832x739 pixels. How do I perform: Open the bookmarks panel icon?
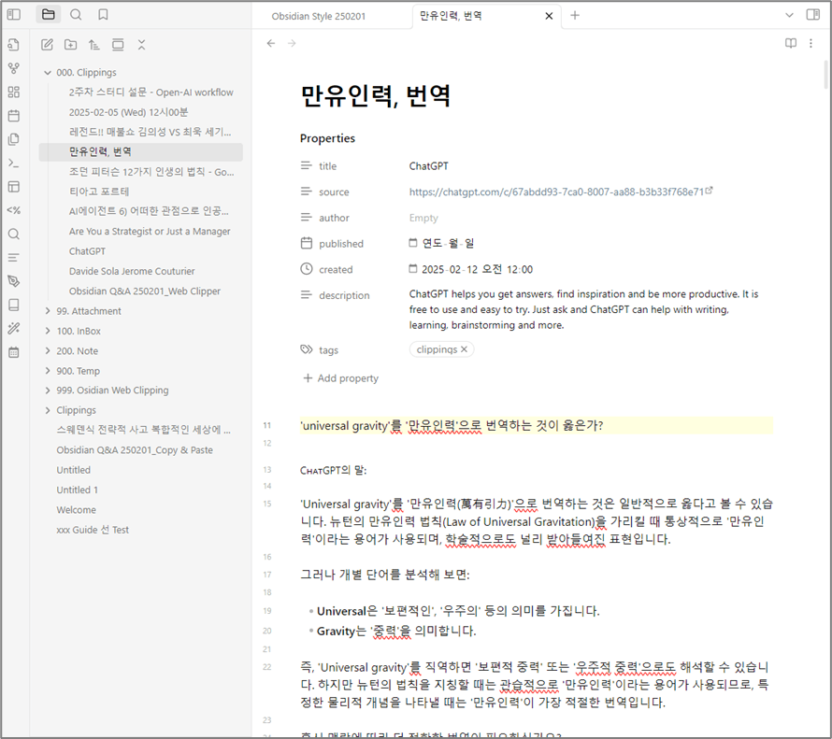[x=103, y=14]
